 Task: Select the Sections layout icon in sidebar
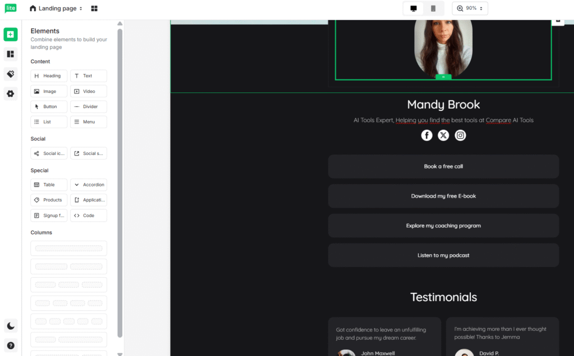pyautogui.click(x=11, y=54)
